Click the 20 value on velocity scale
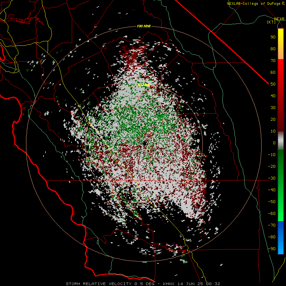Screen dimensions: 286x286 [x=273, y=119]
